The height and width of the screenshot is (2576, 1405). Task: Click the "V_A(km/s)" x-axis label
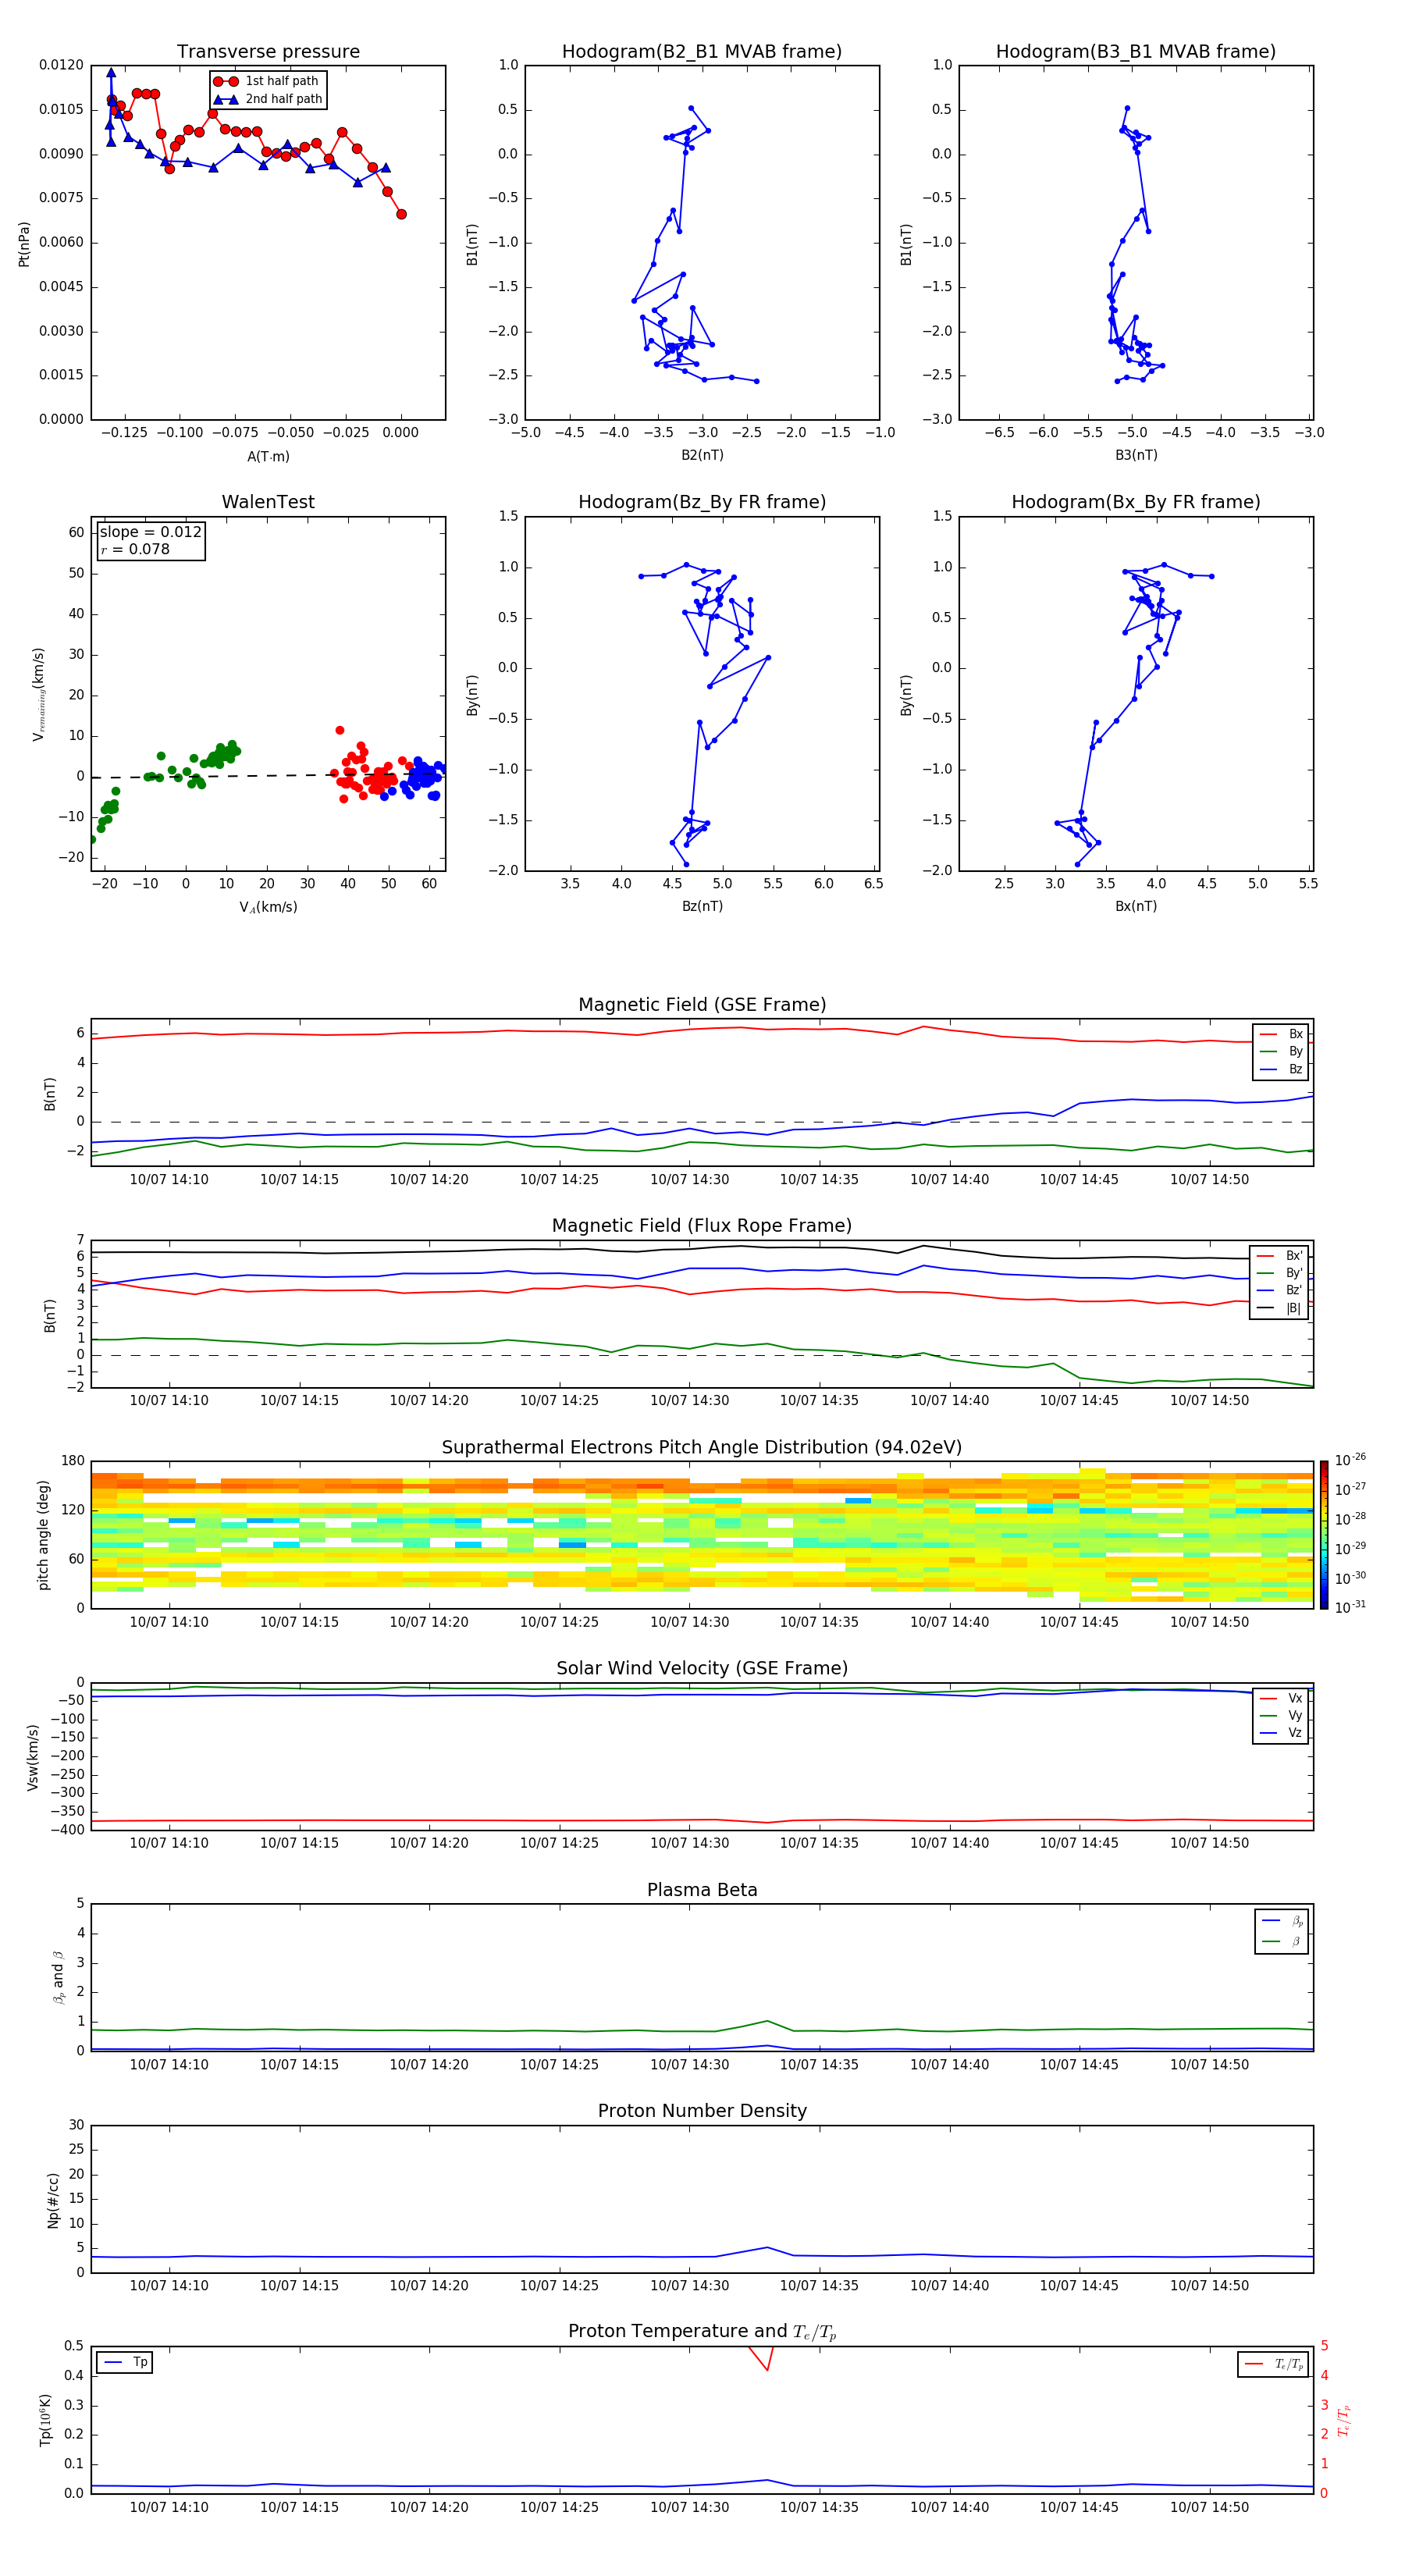[268, 907]
